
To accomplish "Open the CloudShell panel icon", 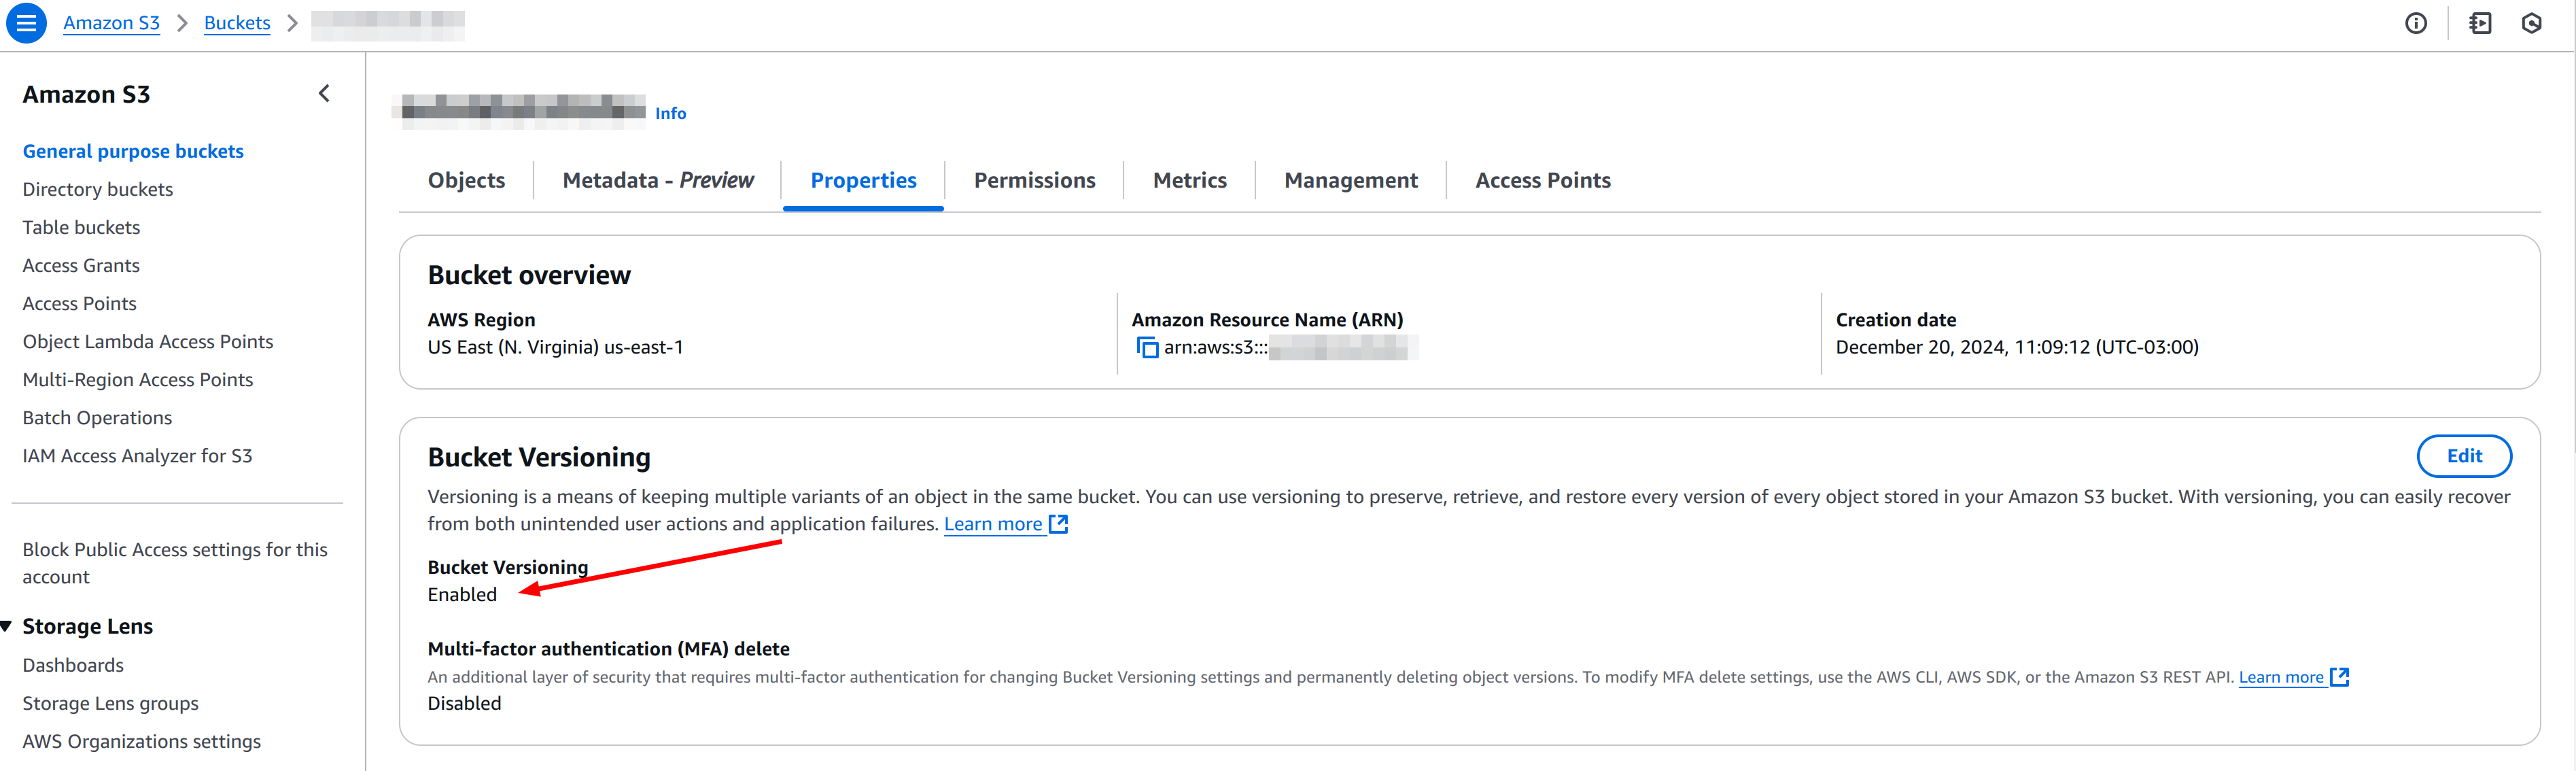I will (x=2480, y=23).
